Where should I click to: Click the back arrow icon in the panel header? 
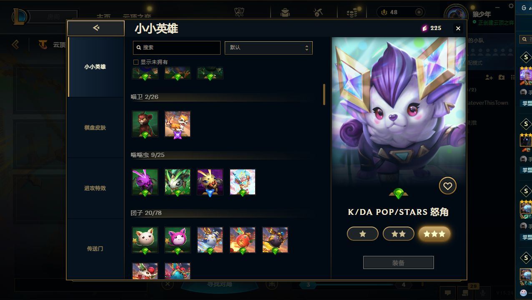pyautogui.click(x=96, y=28)
